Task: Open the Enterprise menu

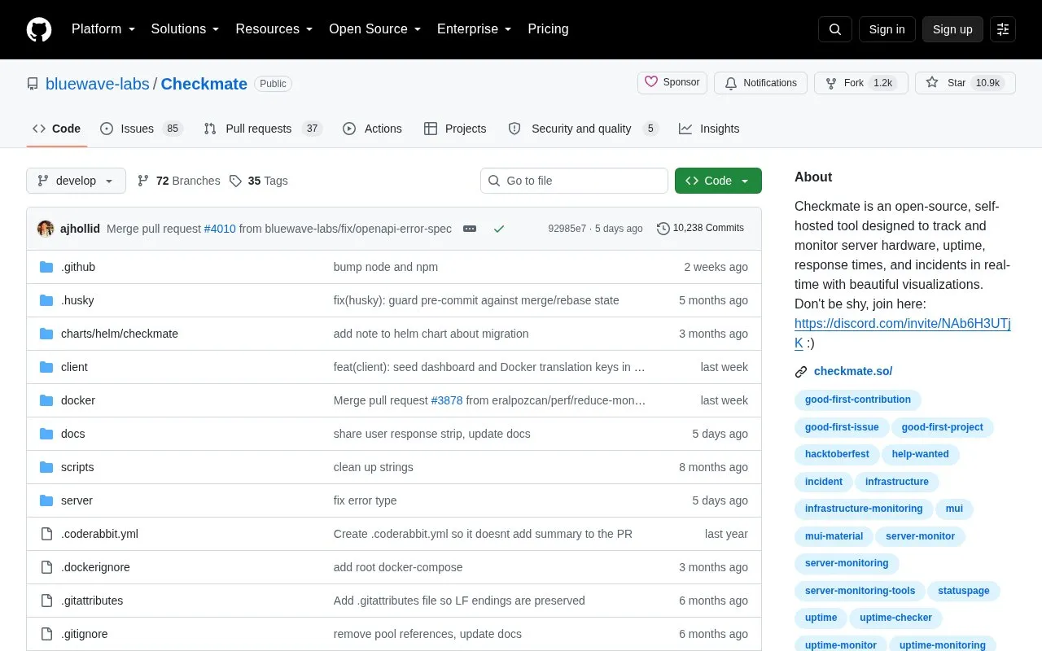Action: pyautogui.click(x=475, y=29)
